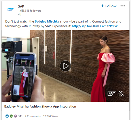Screen dimensions: 131x120
Task: Open the sap.to/6041ECivf link
Action: click(89, 26)
